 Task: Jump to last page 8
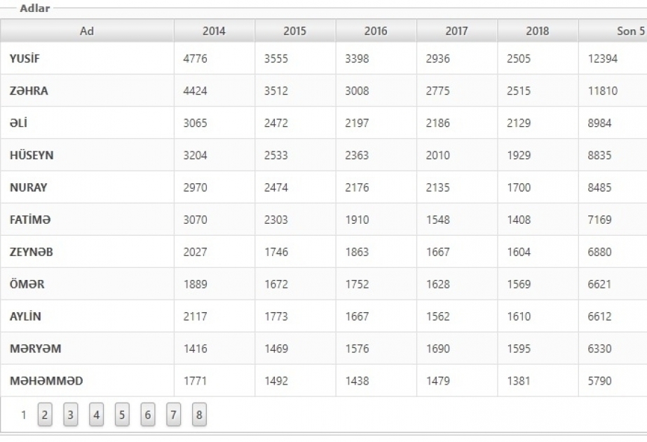coord(199,415)
